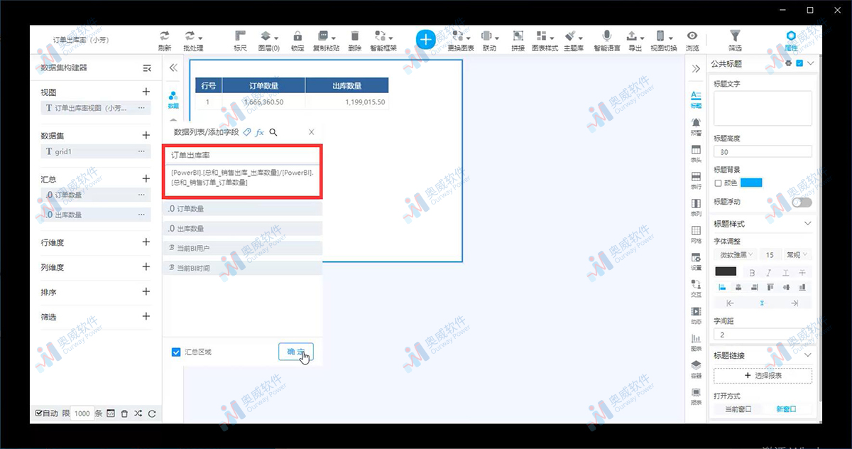Switch to the 设置 settings tab

click(696, 262)
